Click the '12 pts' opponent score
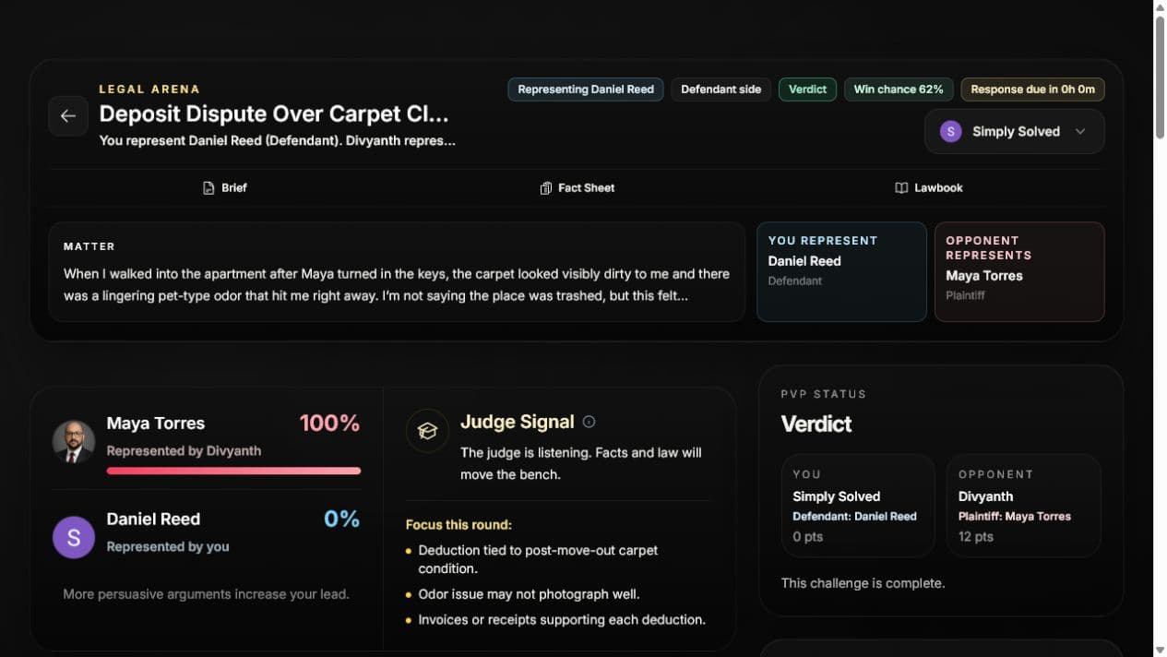This screenshot has height=657, width=1167. 976,537
